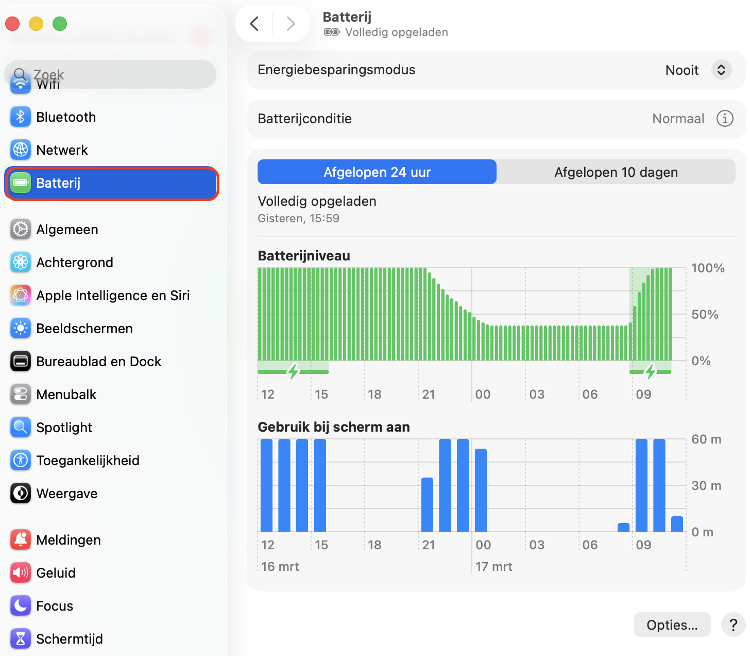The image size is (750, 656).
Task: Click the Algemeen gear icon
Action: tap(21, 229)
